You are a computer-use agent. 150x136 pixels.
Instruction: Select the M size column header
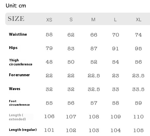pyautogui.click(x=93, y=20)
